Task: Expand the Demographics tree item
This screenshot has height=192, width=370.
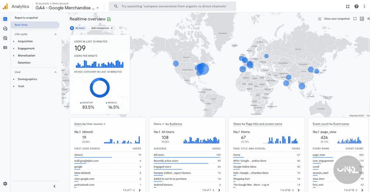Action: 14,79
